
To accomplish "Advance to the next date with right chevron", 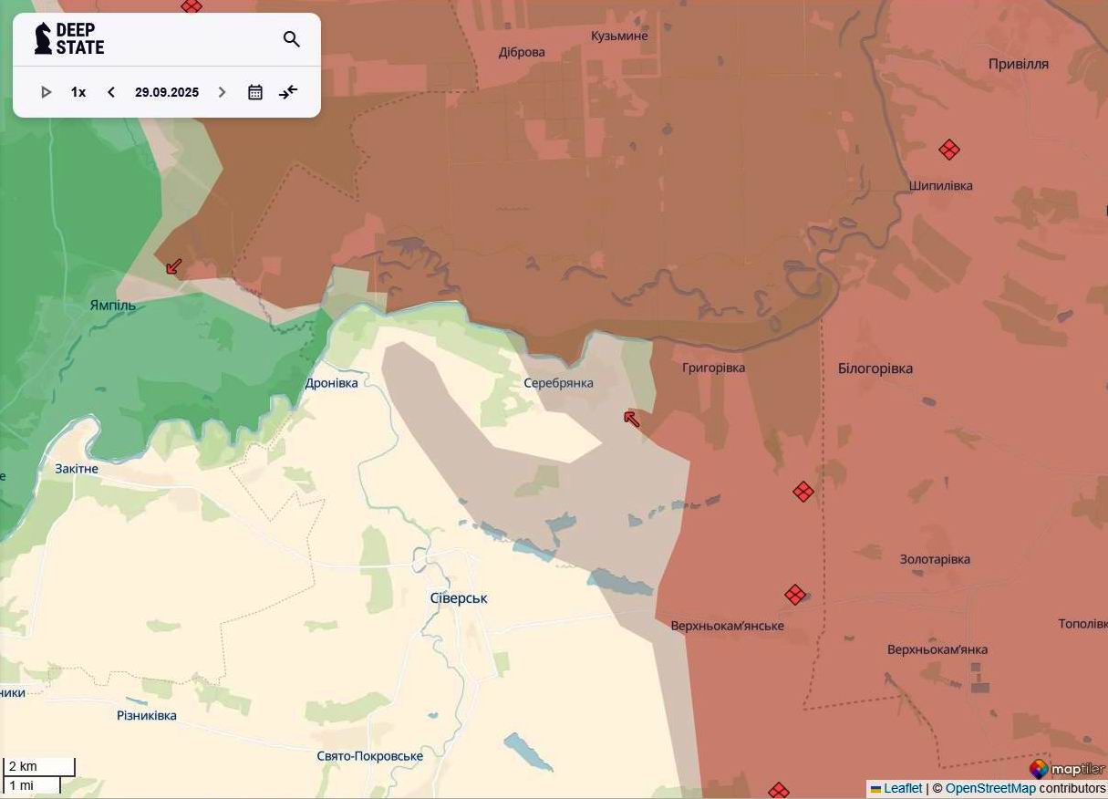I will (x=222, y=91).
